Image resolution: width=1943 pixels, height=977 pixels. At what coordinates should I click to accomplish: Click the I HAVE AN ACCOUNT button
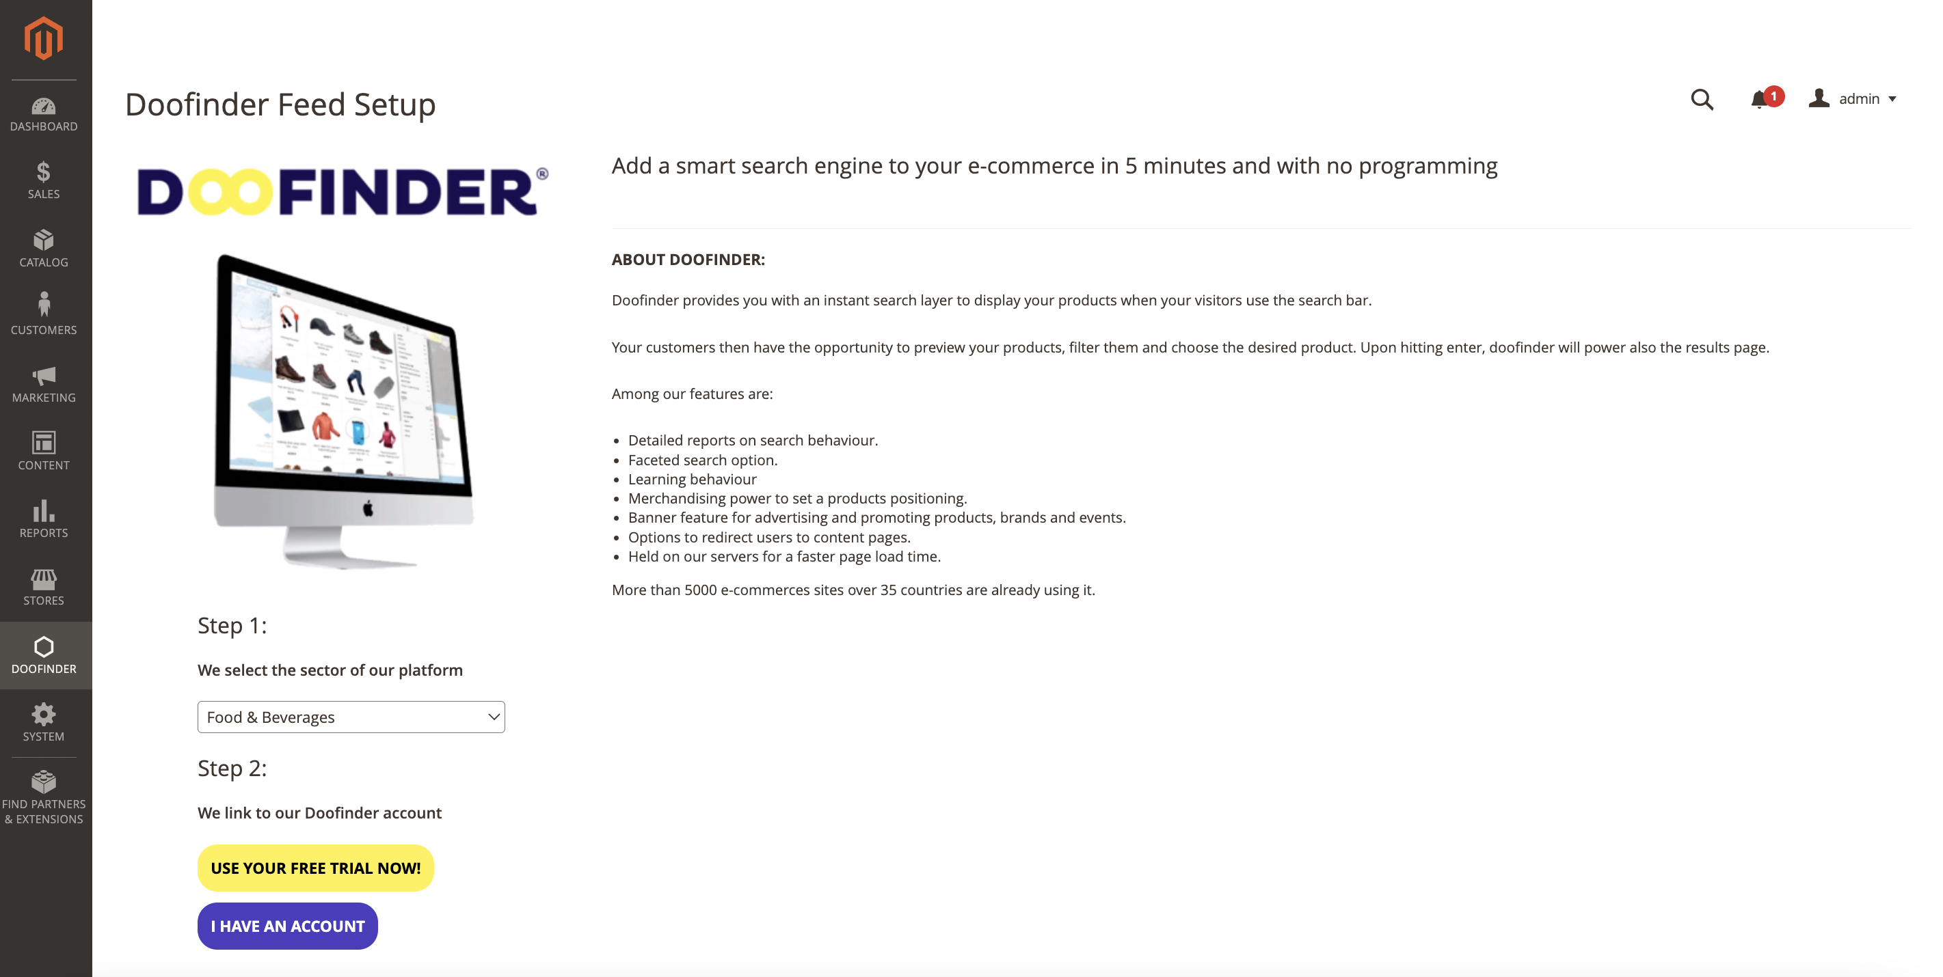(x=288, y=926)
